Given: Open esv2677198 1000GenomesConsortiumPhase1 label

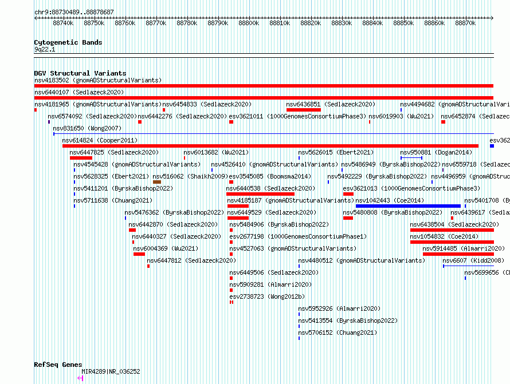Looking at the screenshot, I should 298,236.
